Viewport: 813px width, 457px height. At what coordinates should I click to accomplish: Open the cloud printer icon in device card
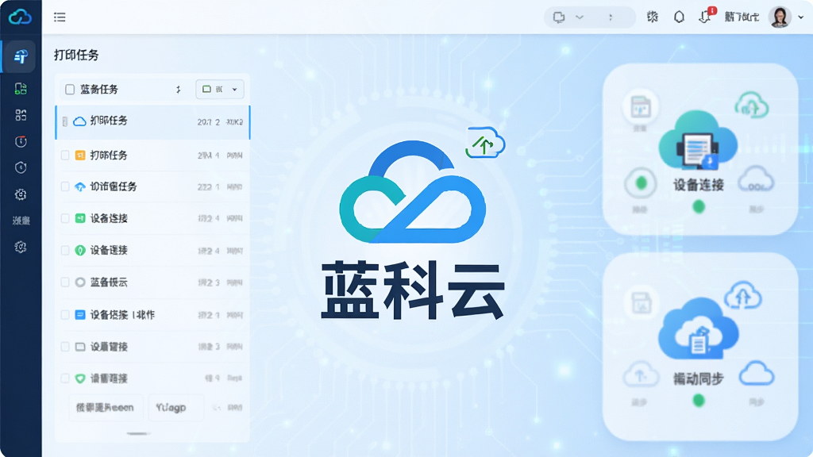click(x=698, y=141)
